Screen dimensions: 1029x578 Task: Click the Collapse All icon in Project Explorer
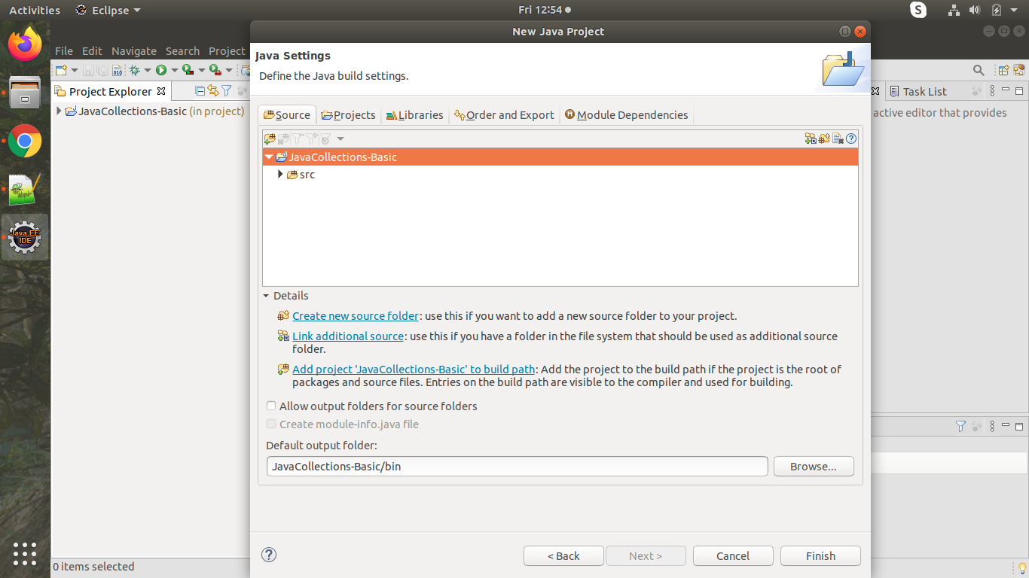click(200, 91)
